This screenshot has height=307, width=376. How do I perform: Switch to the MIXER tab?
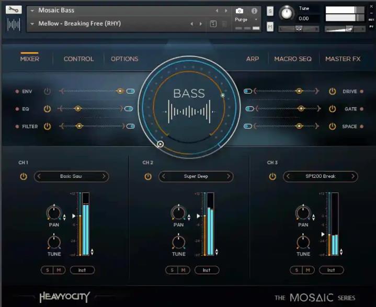coord(29,59)
